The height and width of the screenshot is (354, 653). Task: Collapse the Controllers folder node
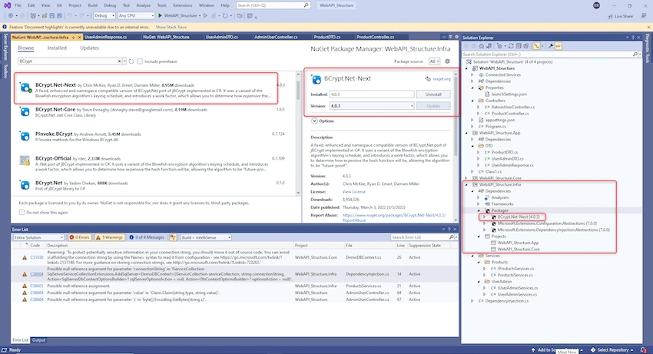[472, 101]
